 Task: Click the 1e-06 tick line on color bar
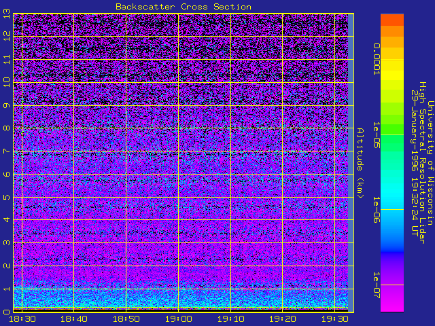click(392, 210)
